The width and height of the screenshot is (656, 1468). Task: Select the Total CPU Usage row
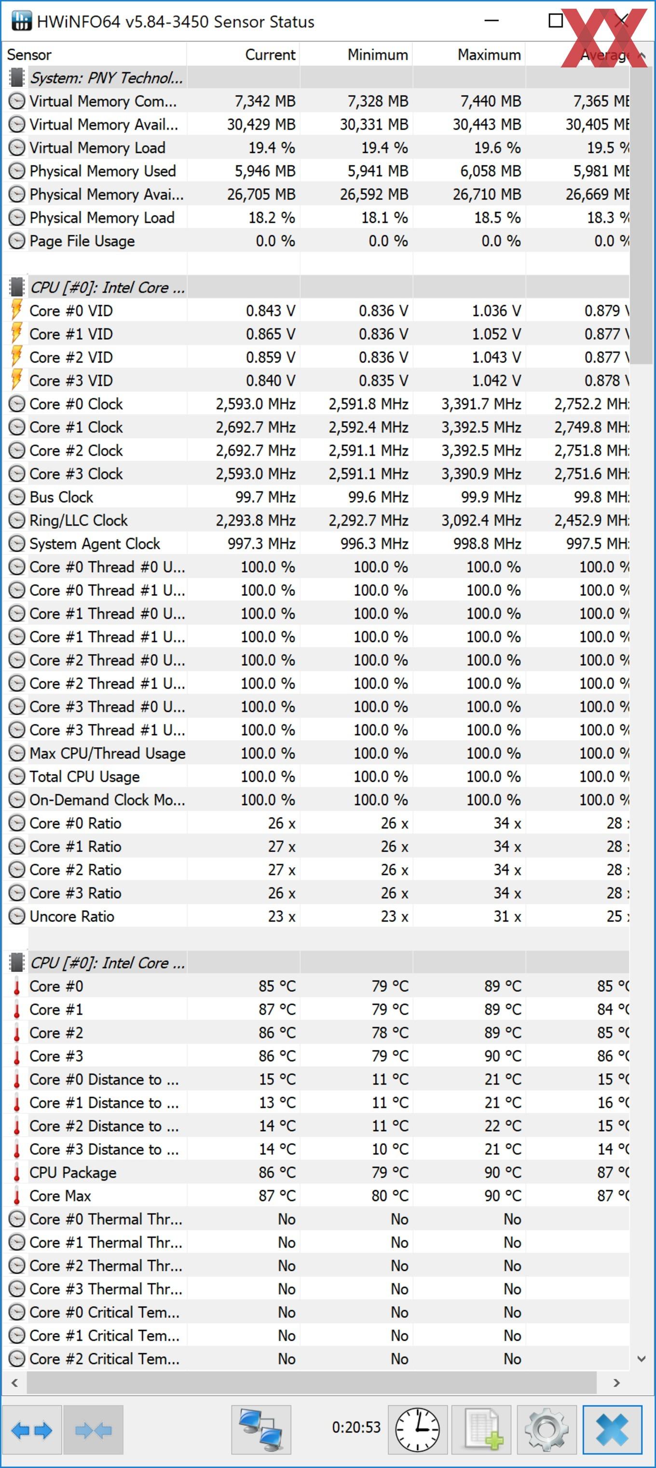coord(316,777)
